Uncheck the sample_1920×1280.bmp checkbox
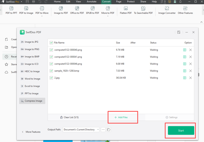Viewport: 204px width, 142px height. [x=51, y=71]
